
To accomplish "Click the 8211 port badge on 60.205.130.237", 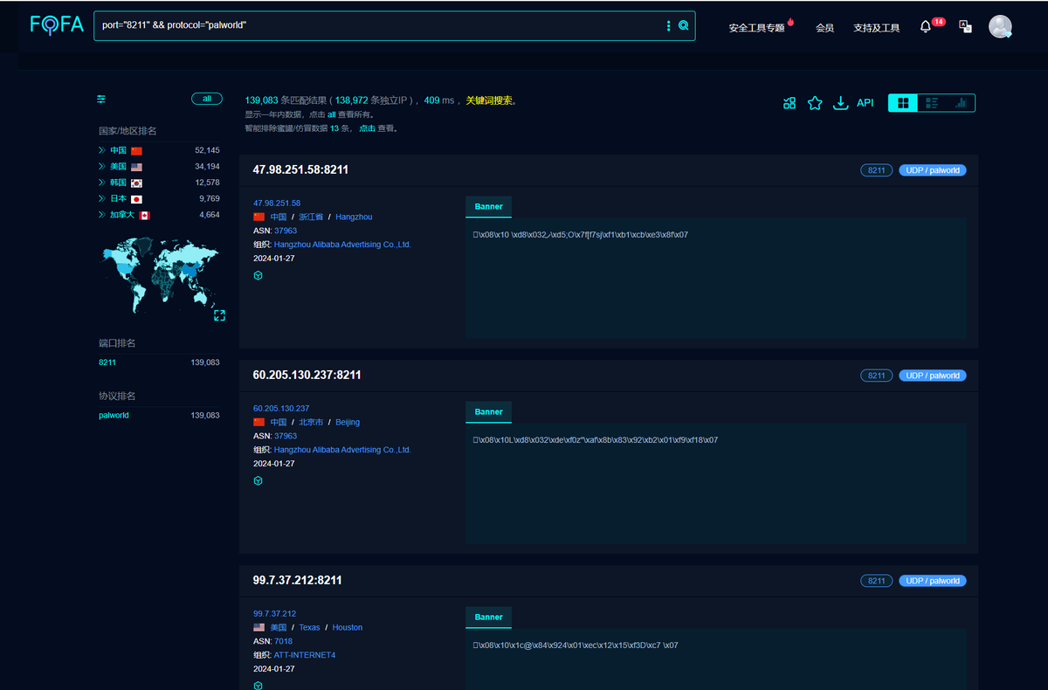I will pos(876,376).
